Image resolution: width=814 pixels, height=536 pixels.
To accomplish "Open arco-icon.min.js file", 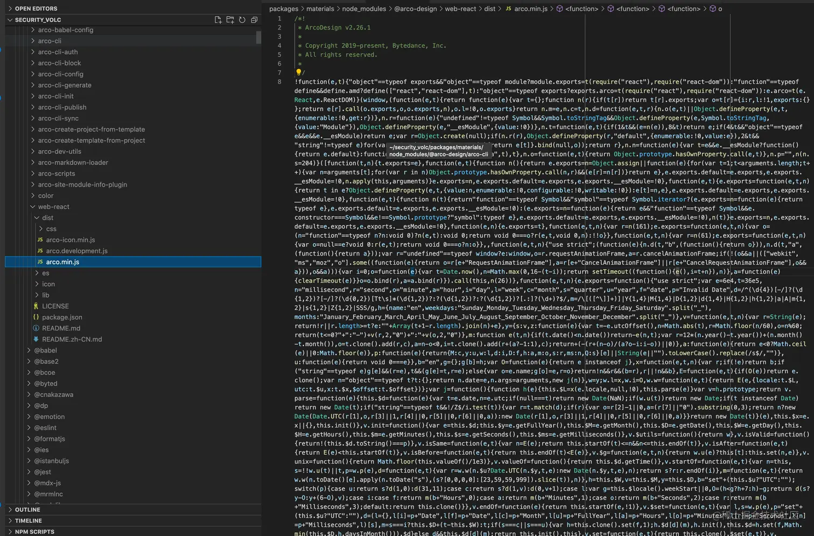I will tap(71, 240).
